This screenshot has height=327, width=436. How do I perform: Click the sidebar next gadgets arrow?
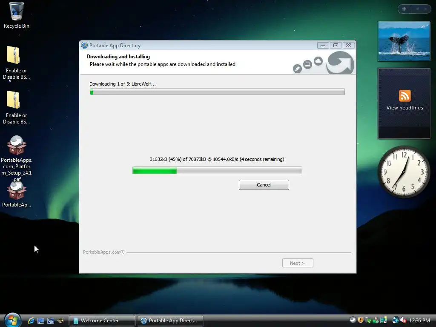[425, 9]
